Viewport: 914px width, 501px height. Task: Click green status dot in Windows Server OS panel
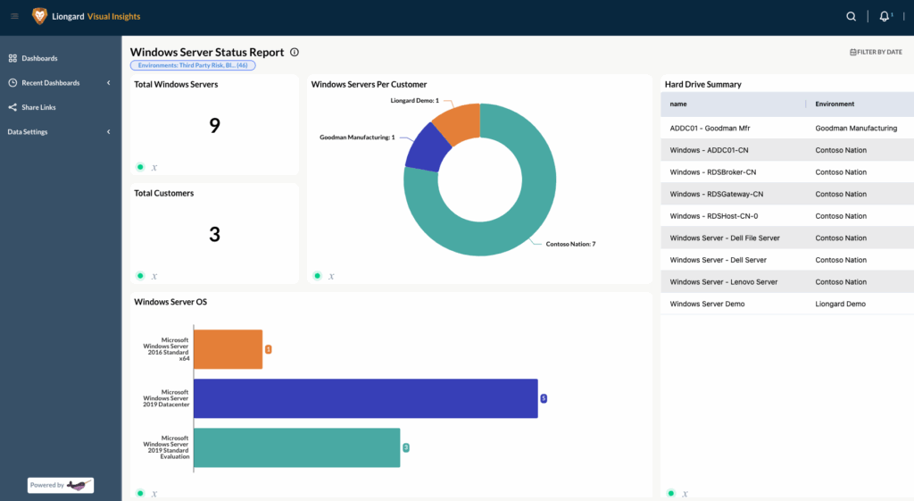click(140, 493)
